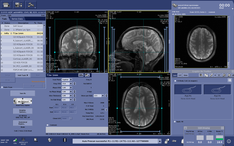Select the Task tab

pyautogui.click(x=4, y=19)
